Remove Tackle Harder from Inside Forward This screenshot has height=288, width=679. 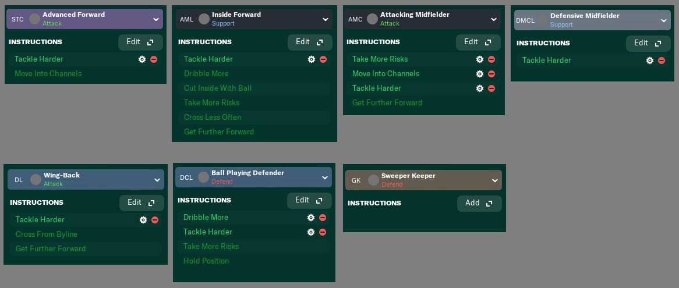click(x=323, y=59)
